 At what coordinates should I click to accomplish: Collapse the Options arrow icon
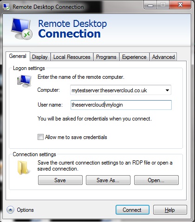point(10,210)
